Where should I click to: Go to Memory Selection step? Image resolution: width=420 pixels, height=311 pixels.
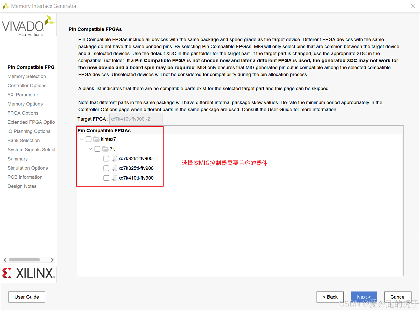tap(27, 76)
